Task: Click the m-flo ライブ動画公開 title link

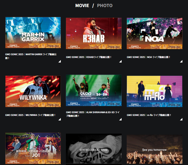Action: click(x=149, y=115)
